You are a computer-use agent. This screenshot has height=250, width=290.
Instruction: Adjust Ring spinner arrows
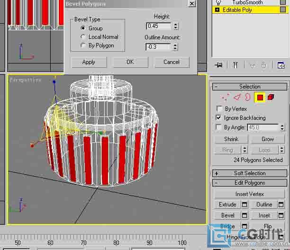[x=245, y=150]
